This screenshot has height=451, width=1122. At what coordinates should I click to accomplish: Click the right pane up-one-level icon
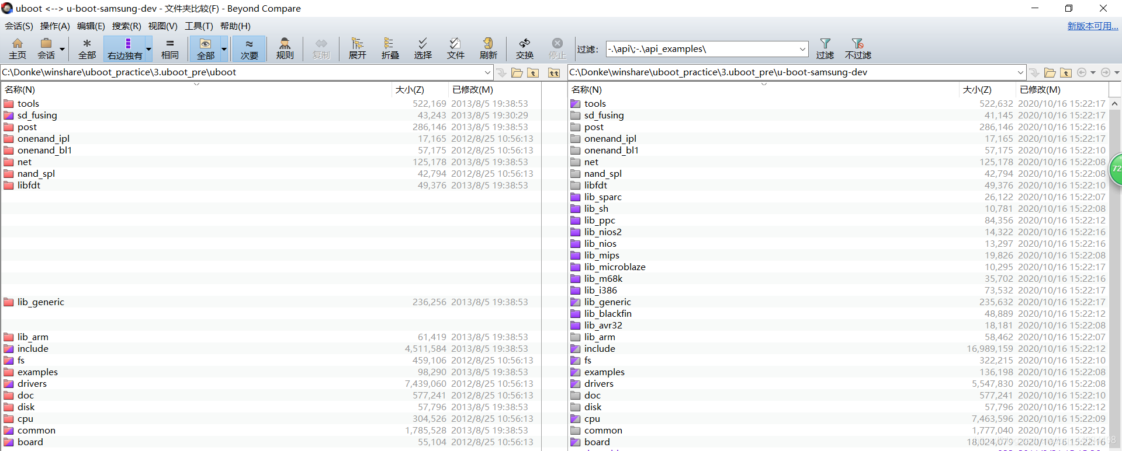(1066, 72)
